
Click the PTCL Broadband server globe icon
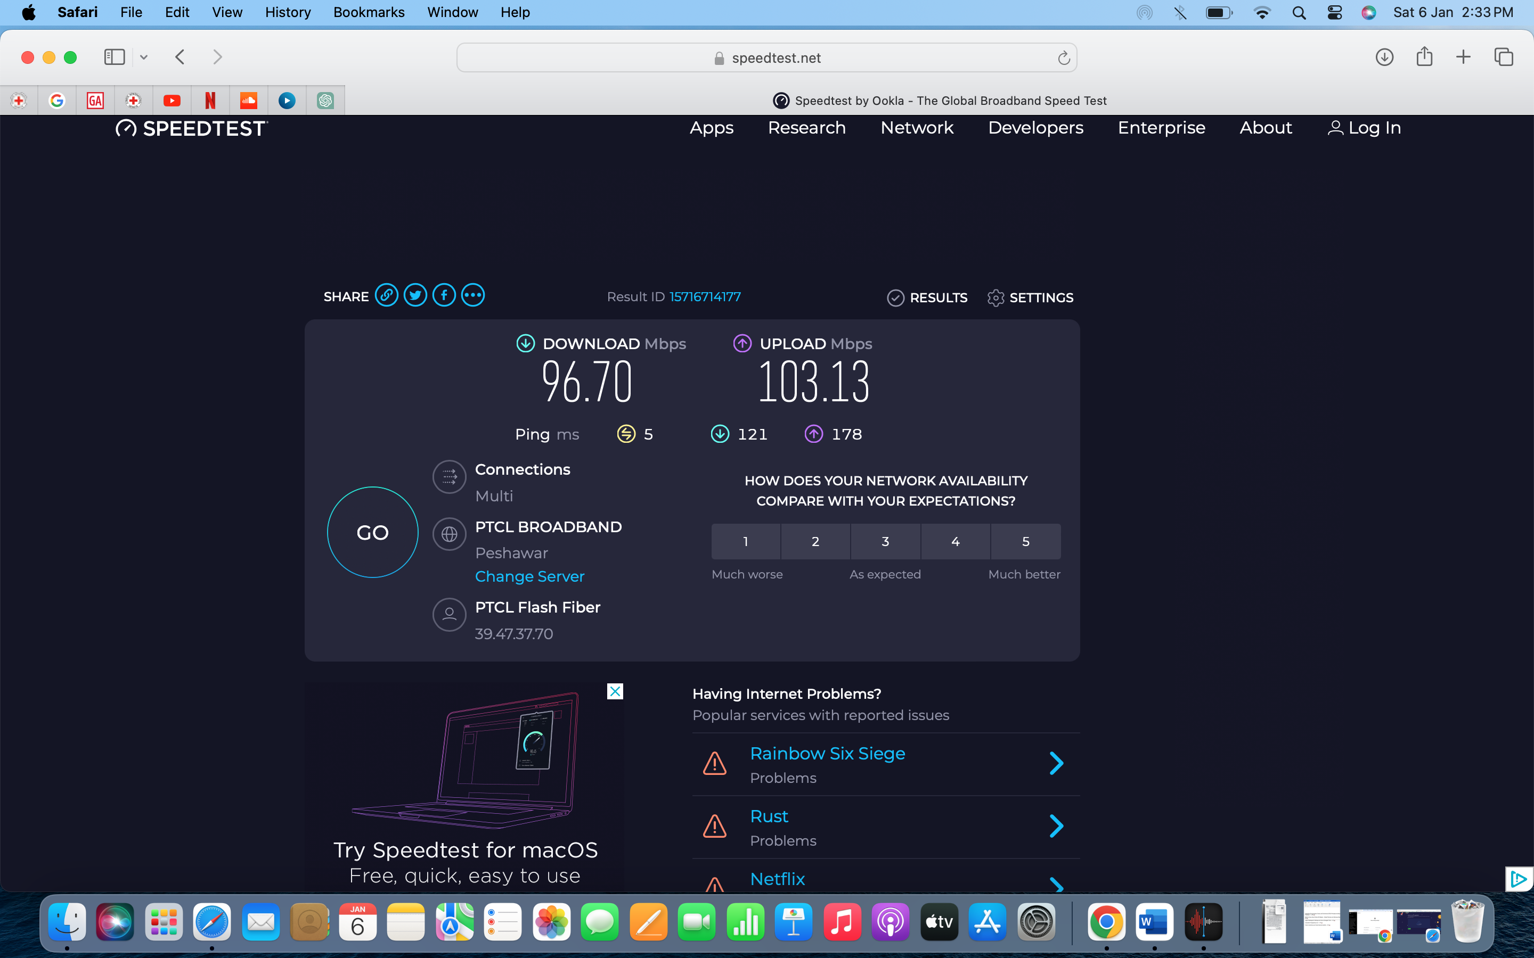pyautogui.click(x=450, y=534)
